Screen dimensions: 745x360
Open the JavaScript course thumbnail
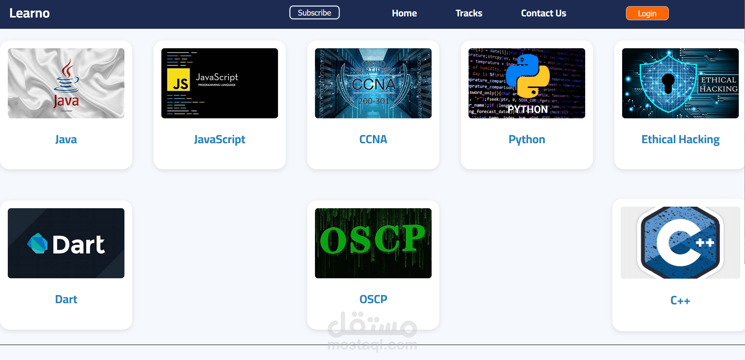point(220,83)
